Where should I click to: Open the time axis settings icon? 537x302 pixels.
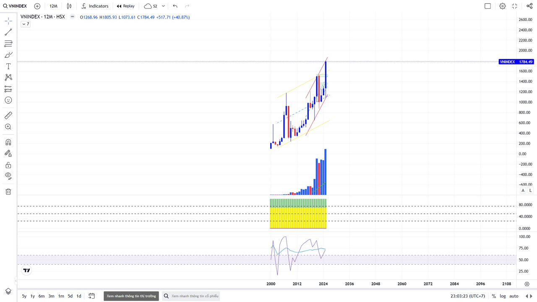click(x=527, y=284)
